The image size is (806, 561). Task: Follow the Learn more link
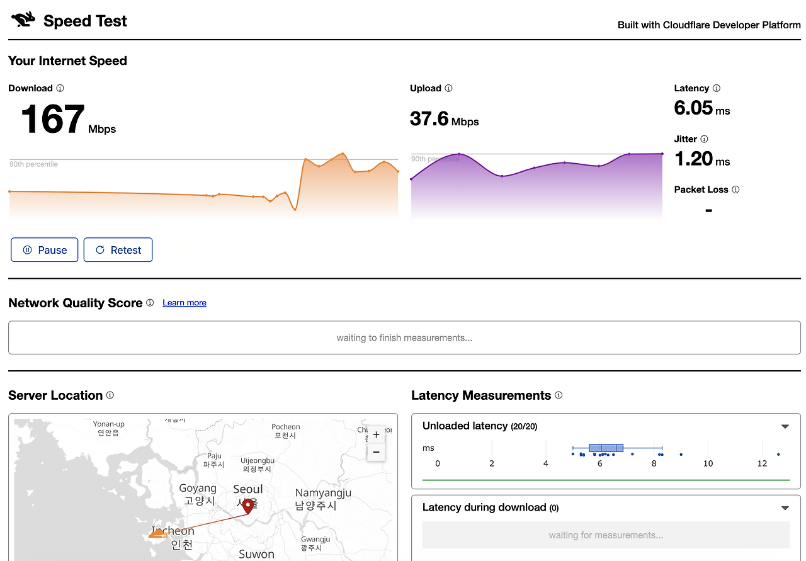pos(184,303)
